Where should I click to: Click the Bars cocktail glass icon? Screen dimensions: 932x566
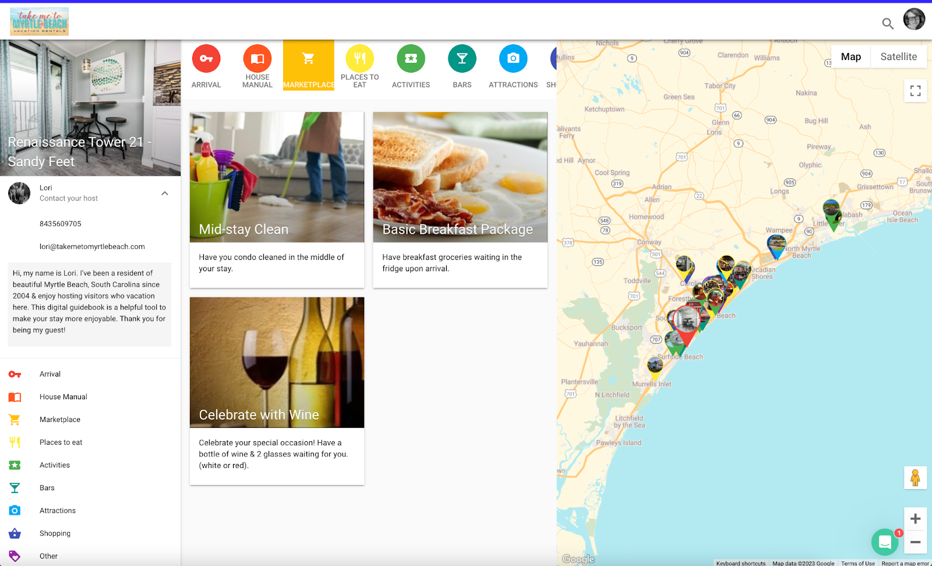[462, 59]
